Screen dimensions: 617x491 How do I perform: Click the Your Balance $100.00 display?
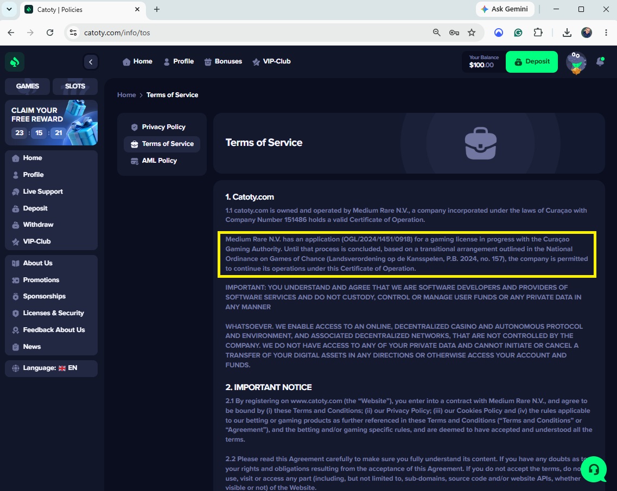tap(484, 62)
